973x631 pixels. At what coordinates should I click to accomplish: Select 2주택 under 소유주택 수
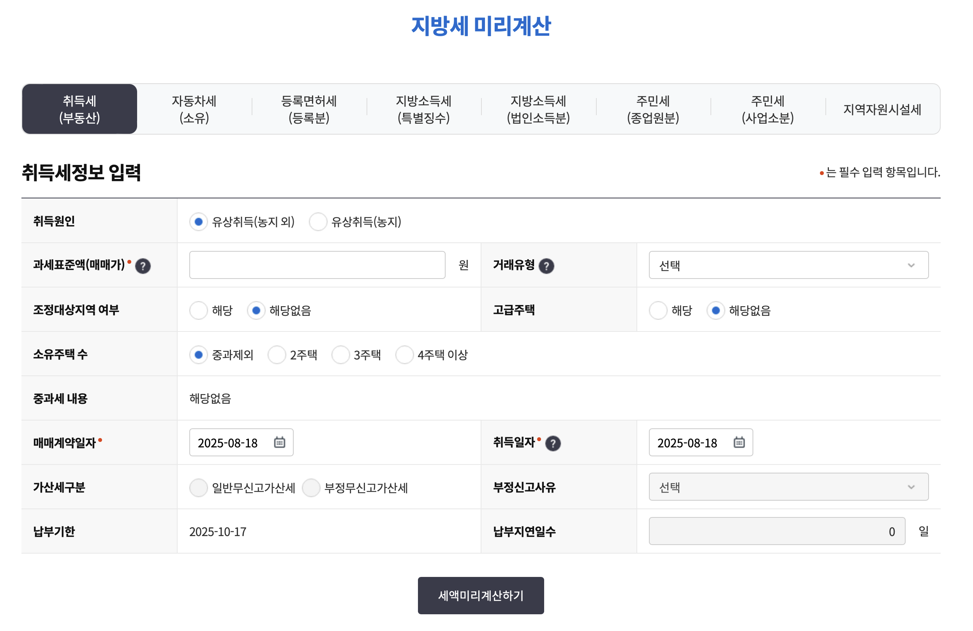[x=277, y=355]
